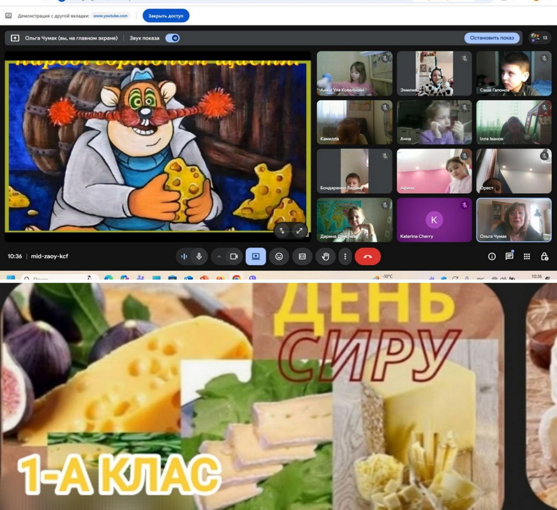Mute the microphone in the call toolbar
The image size is (557, 510).
click(x=200, y=256)
